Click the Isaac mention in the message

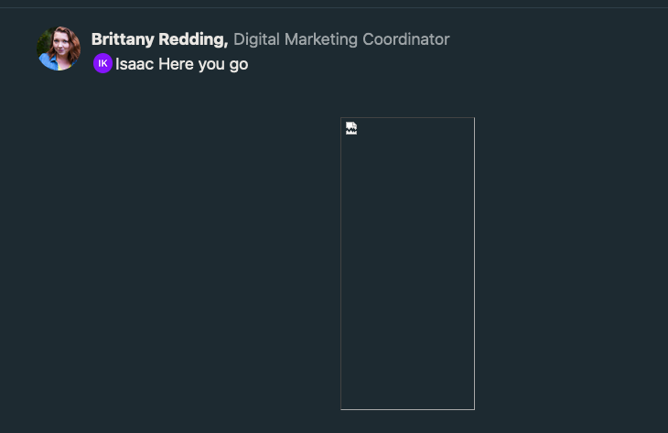pyautogui.click(x=135, y=64)
